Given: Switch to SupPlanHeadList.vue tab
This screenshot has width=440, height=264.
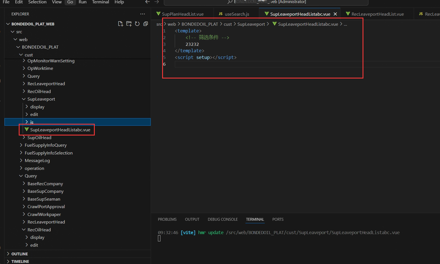Looking at the screenshot, I should click(x=183, y=14).
